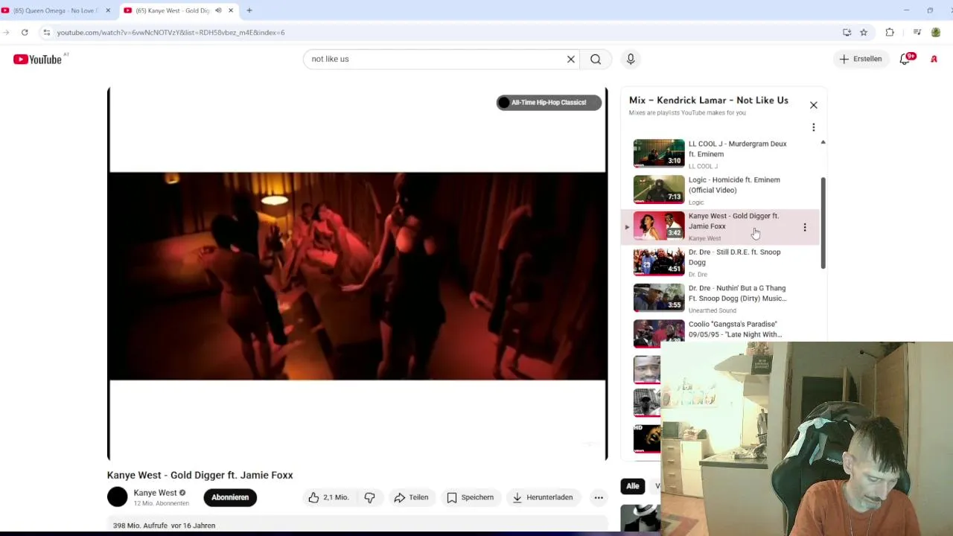Share the video via Teilen
The image size is (953, 536).
click(x=411, y=497)
